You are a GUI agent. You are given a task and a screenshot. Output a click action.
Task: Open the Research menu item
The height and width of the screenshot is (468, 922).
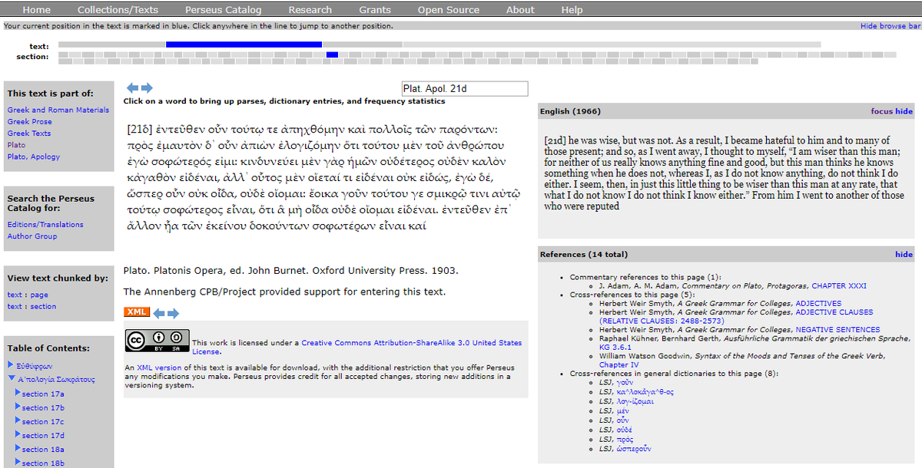coord(310,10)
